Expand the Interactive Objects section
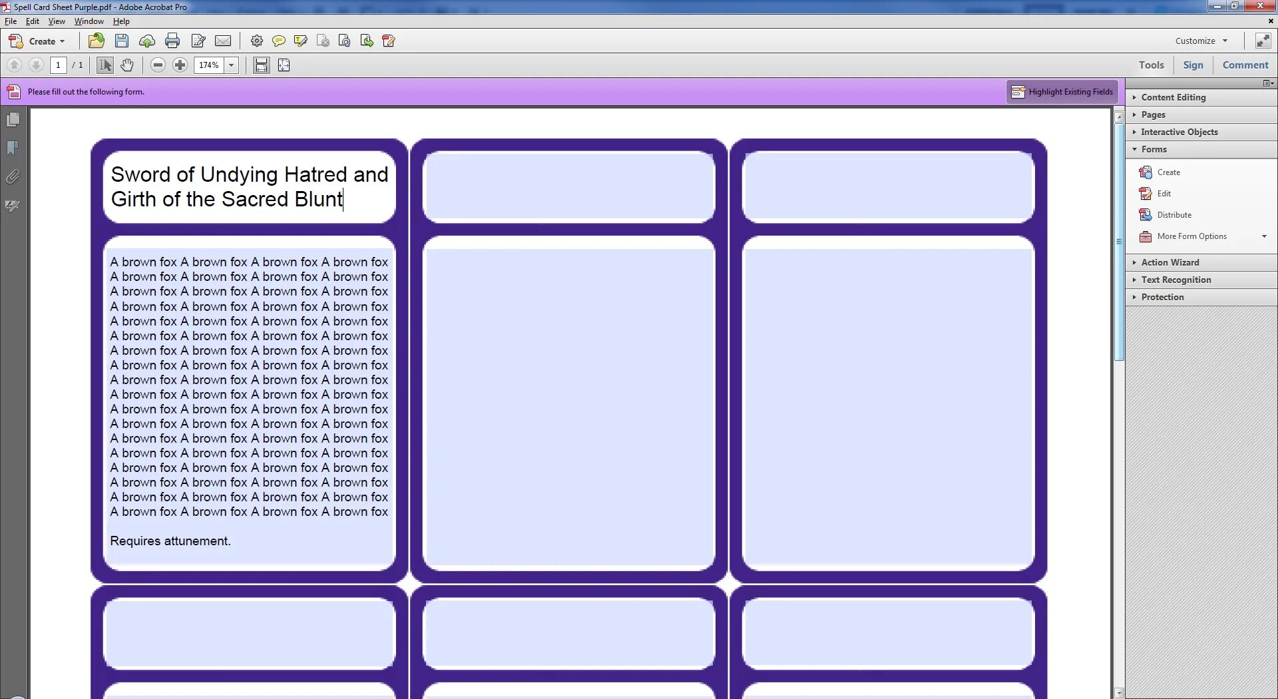The width and height of the screenshot is (1278, 699). click(1201, 132)
